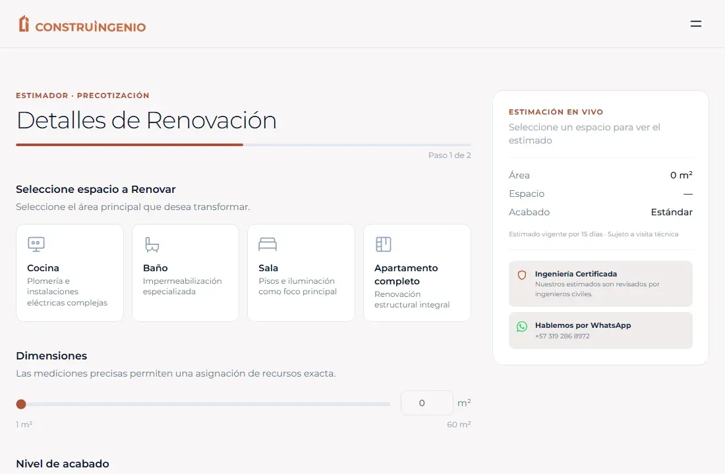Click the 'Área' row label
This screenshot has height=474, width=725.
(519, 175)
